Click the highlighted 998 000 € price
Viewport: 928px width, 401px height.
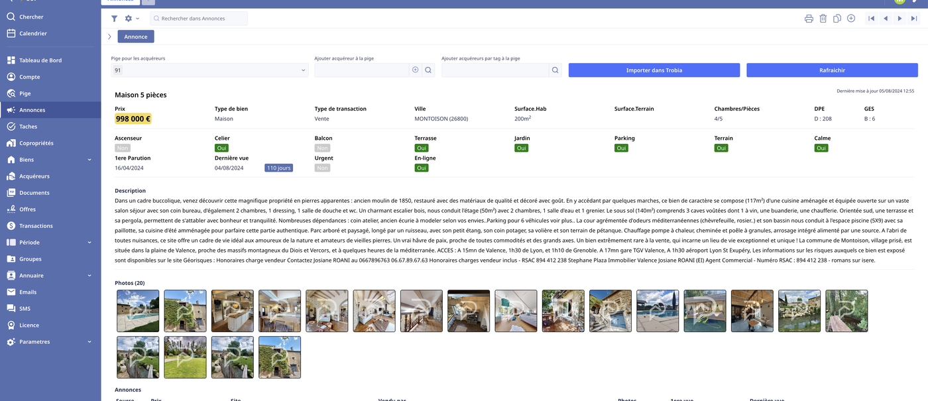(133, 119)
